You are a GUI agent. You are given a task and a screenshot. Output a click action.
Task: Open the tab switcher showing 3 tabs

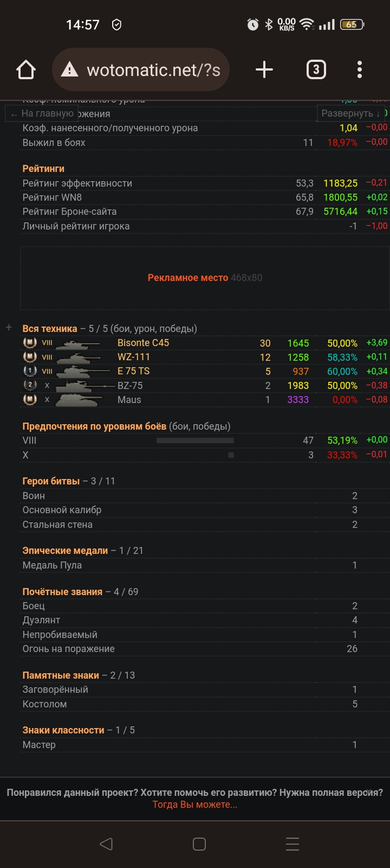tap(316, 70)
